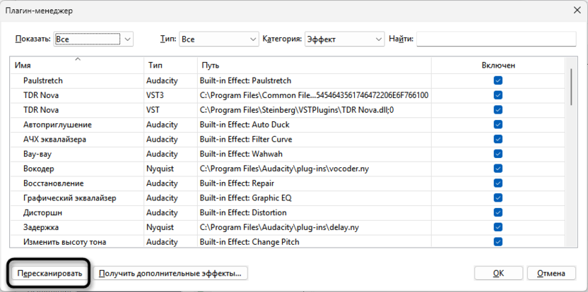The image size is (588, 292).
Task: Toggle Графический эквалайзер enabled checkbox
Action: point(498,197)
